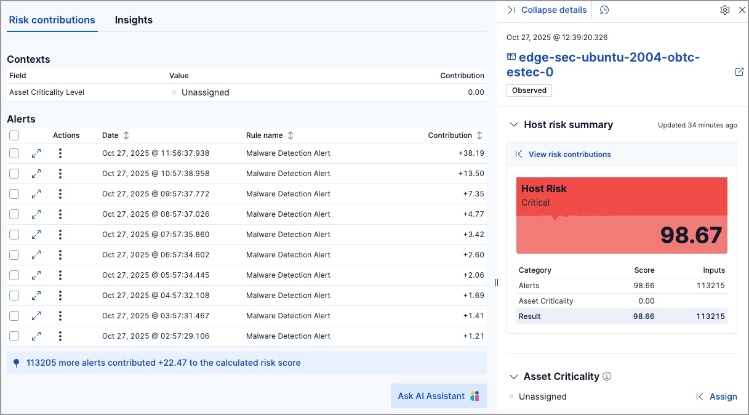Image resolution: width=749 pixels, height=415 pixels.
Task: Assign an asset criticality level
Action: click(x=723, y=397)
